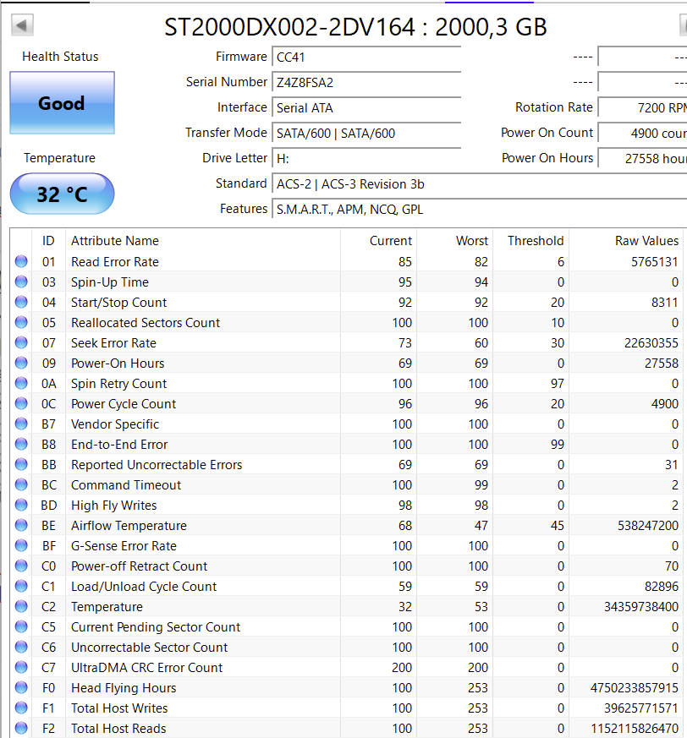Click the status dot for Spin Retry Count

tap(21, 383)
